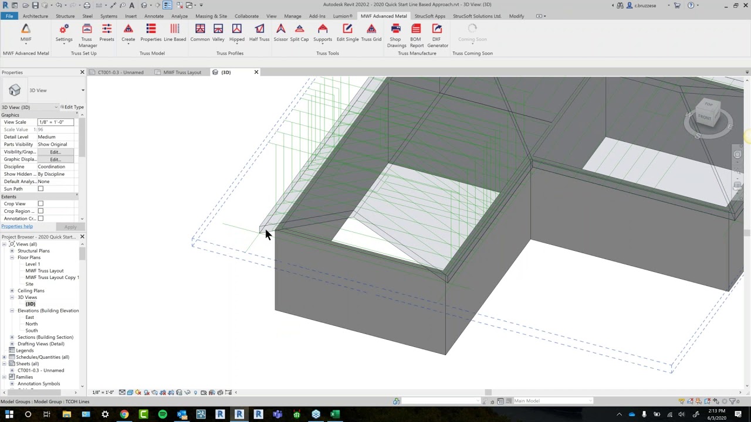Expand Ceiling Plans in Project Browser
Viewport: 751px width, 422px height.
pos(12,291)
